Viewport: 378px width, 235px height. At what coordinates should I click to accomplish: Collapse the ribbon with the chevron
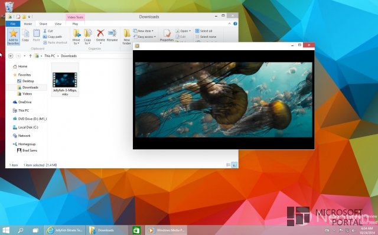point(229,24)
